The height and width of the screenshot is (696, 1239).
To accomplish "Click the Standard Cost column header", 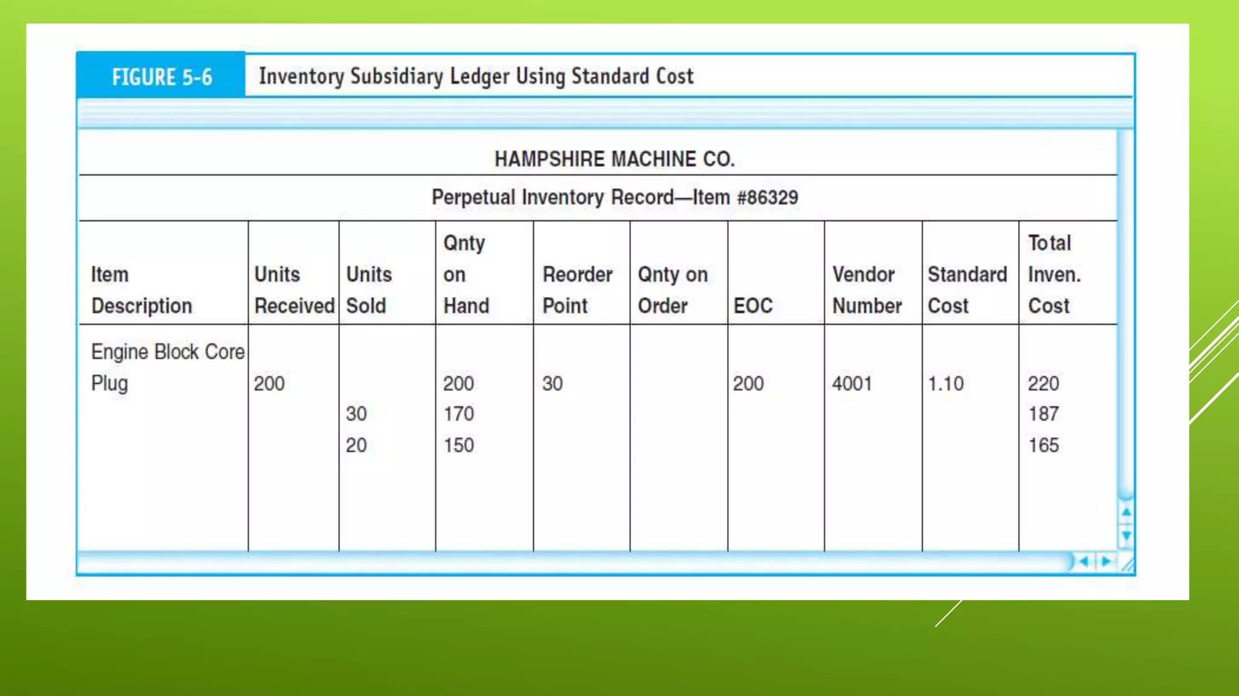I will 967,290.
